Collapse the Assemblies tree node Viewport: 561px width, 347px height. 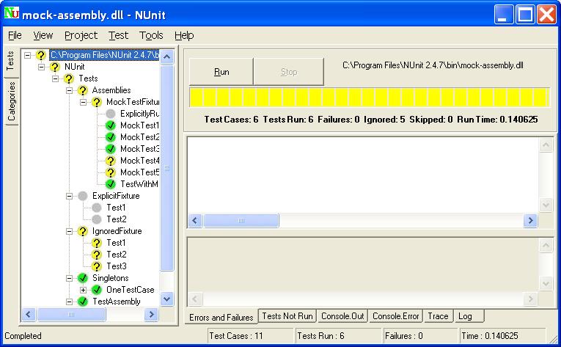click(70, 90)
